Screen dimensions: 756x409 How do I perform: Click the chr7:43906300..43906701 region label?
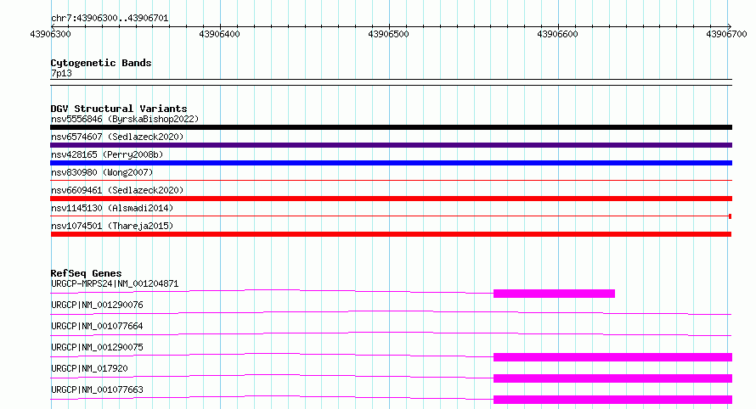click(x=110, y=18)
